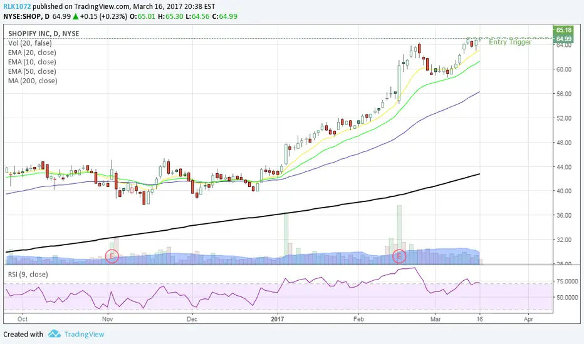Click the Entry Trigger annotation text
This screenshot has height=344, width=584.
coord(510,42)
